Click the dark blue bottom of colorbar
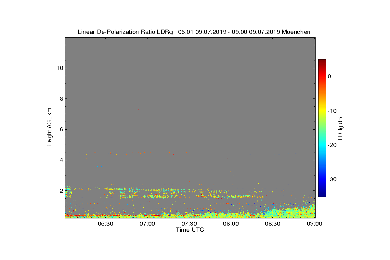This screenshot has width=390, height=260. tap(322, 194)
